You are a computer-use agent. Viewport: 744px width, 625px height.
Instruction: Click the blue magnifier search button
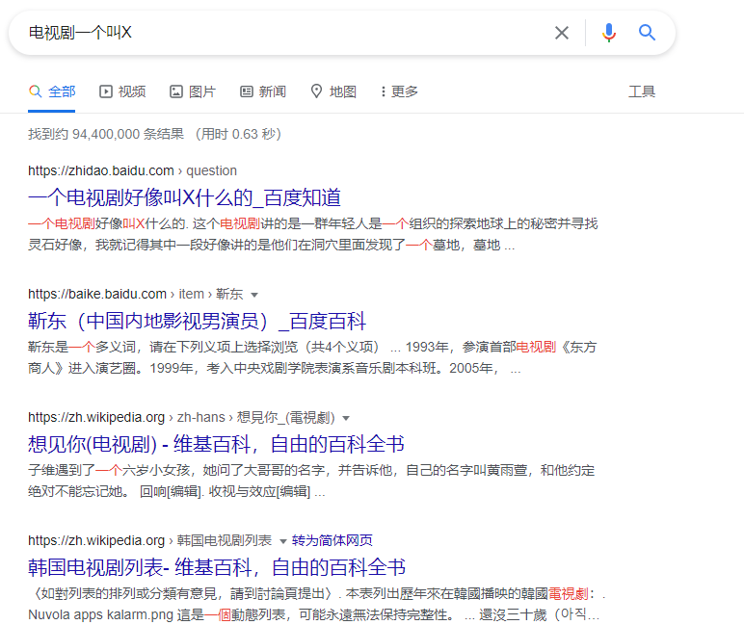(x=647, y=33)
